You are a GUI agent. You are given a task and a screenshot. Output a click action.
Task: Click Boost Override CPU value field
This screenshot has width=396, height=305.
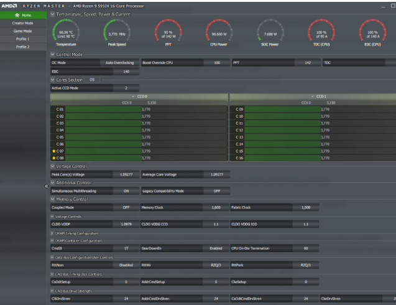217,63
